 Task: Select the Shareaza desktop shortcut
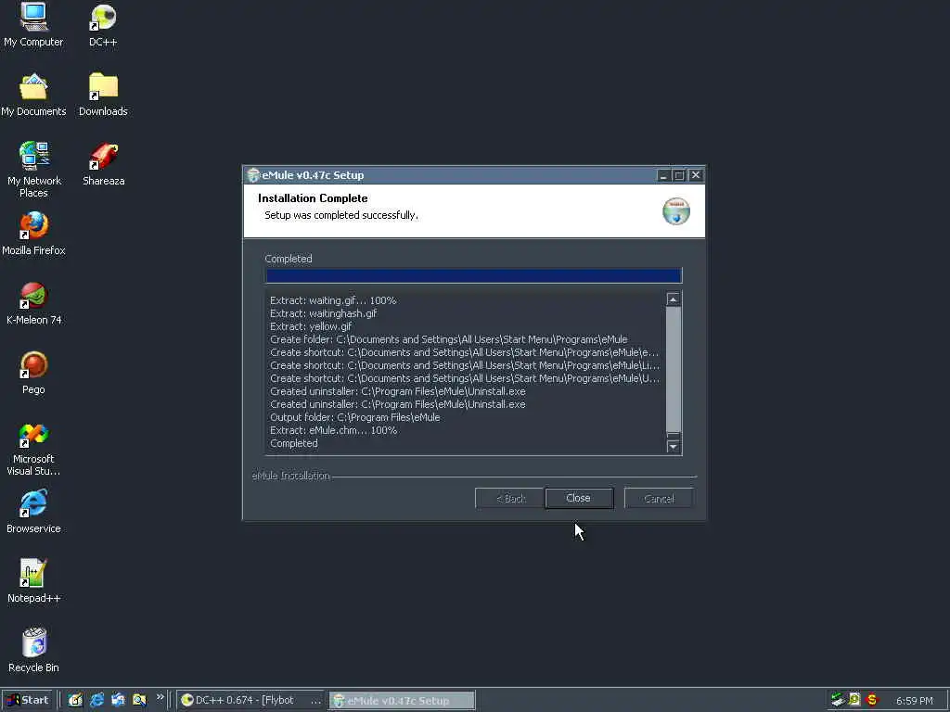coord(104,163)
